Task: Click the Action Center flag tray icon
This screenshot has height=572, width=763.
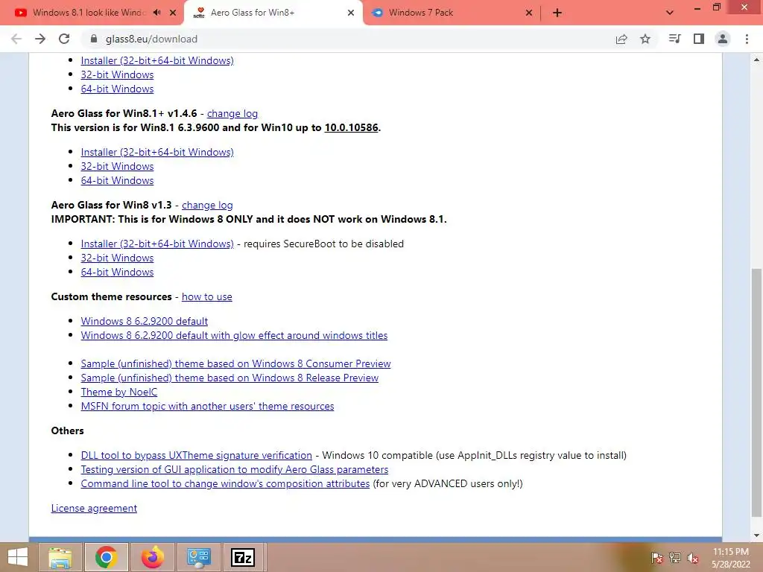Action: [x=657, y=558]
